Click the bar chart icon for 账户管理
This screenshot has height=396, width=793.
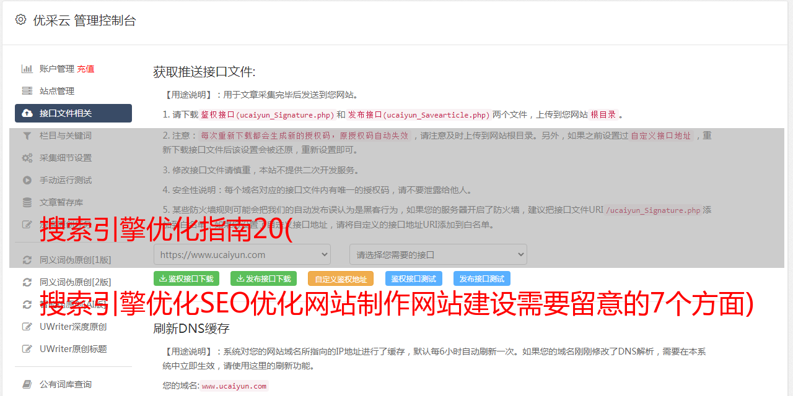tap(27, 69)
